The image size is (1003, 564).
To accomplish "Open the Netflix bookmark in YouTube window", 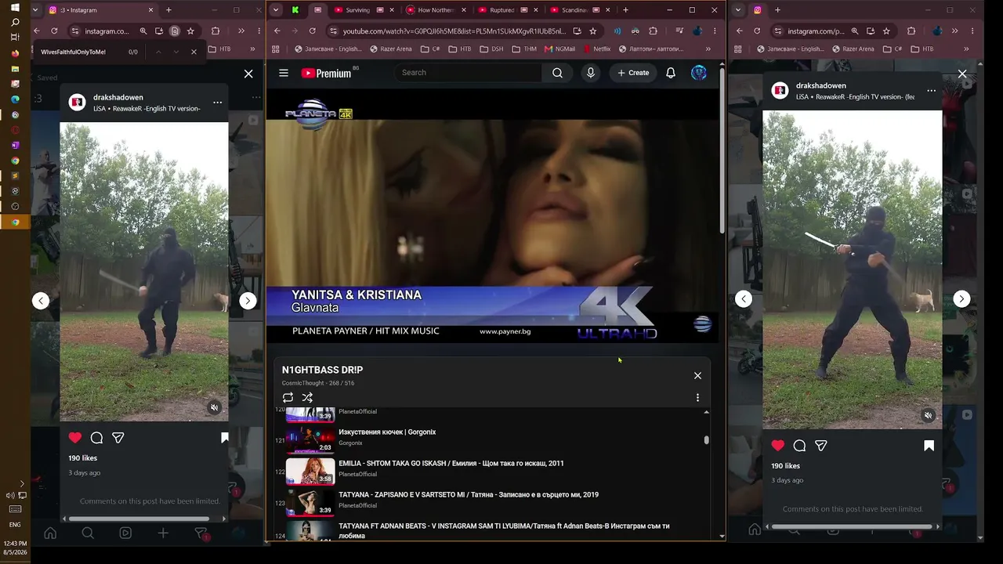I will (x=596, y=49).
